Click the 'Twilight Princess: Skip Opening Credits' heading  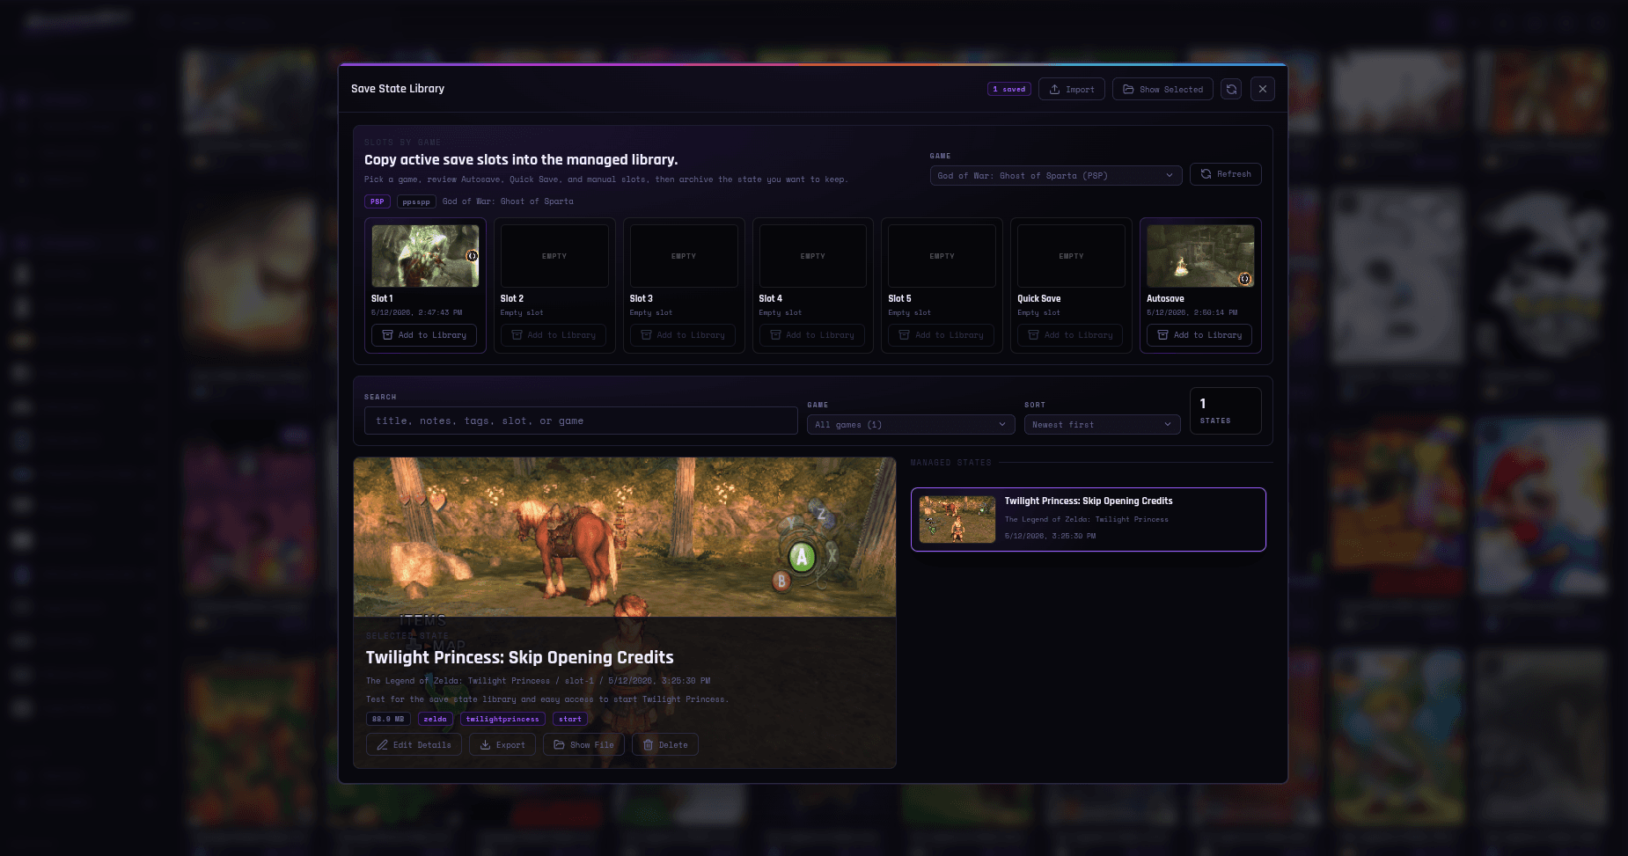[520, 658]
